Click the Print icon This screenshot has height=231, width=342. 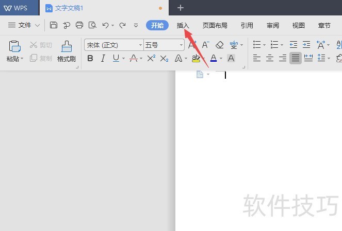pyautogui.click(x=79, y=25)
